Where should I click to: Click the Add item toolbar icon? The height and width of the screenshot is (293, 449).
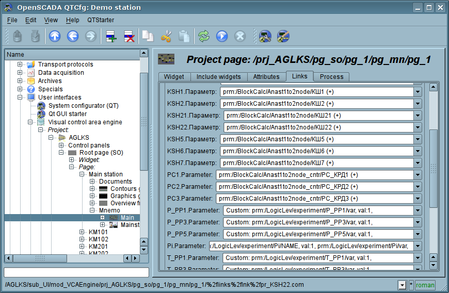111,36
